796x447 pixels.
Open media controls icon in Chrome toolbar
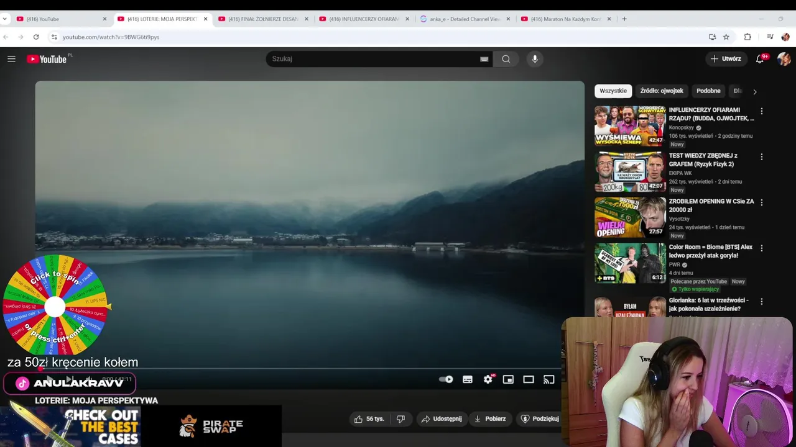click(x=770, y=37)
